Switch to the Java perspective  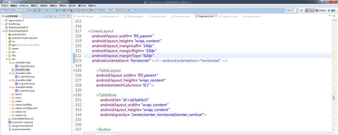pyautogui.click(x=310, y=10)
